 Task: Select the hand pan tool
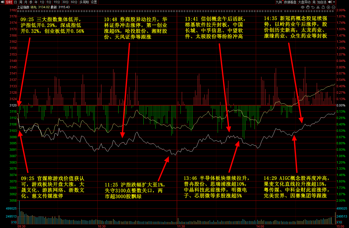pyautogui.click(x=308, y=7)
